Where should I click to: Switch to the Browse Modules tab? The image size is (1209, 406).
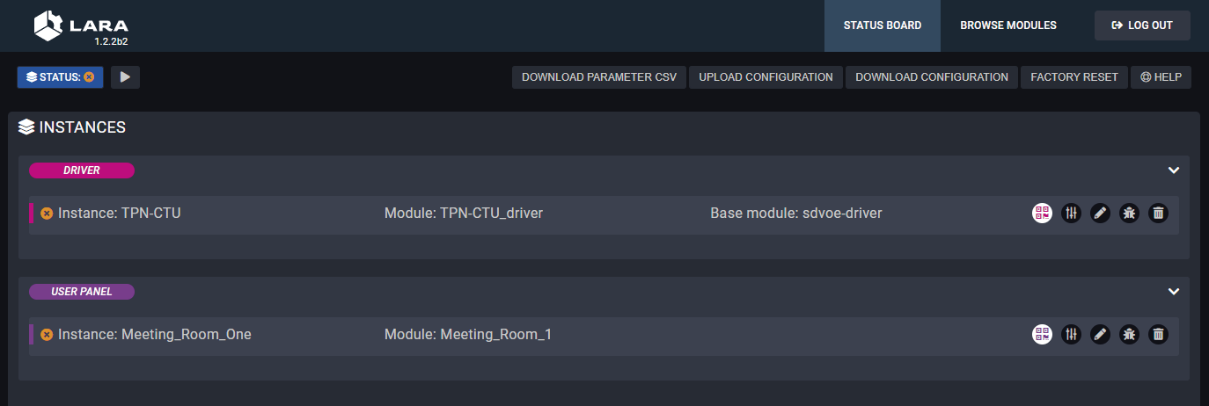[1007, 25]
